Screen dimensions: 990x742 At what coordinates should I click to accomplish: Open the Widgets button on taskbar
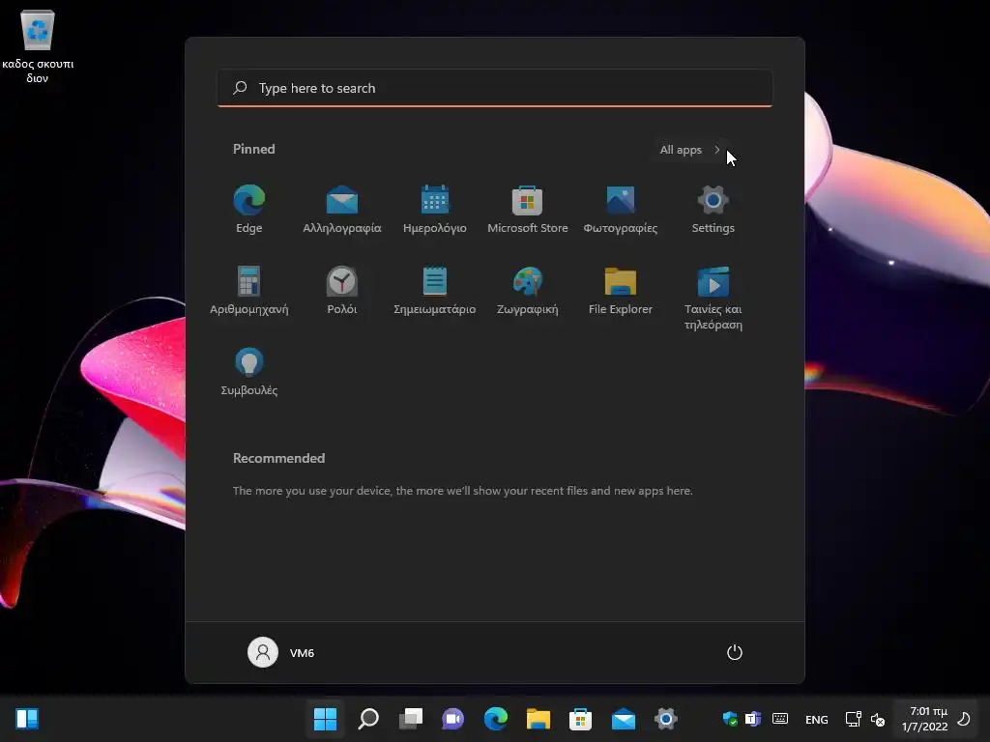27,719
